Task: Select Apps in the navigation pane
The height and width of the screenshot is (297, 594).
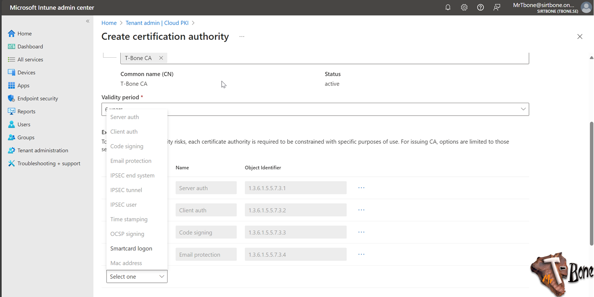Action: (23, 85)
